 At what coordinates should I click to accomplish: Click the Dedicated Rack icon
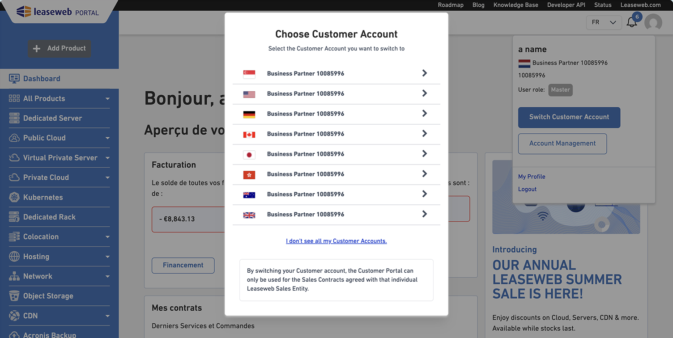pyautogui.click(x=14, y=217)
